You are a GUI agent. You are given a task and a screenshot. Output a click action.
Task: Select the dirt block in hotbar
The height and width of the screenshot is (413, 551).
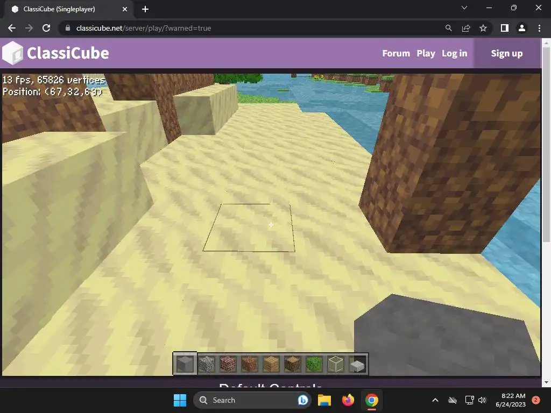(250, 364)
